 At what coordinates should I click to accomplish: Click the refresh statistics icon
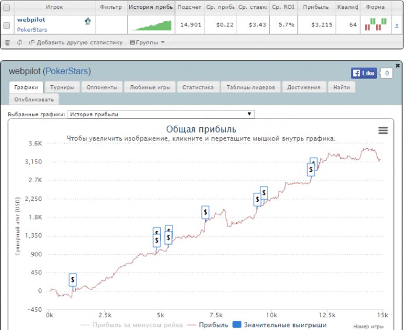click(x=19, y=42)
